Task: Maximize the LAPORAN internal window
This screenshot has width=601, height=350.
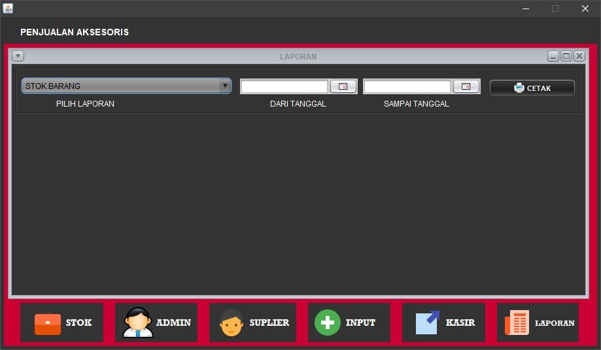Action: (x=566, y=56)
